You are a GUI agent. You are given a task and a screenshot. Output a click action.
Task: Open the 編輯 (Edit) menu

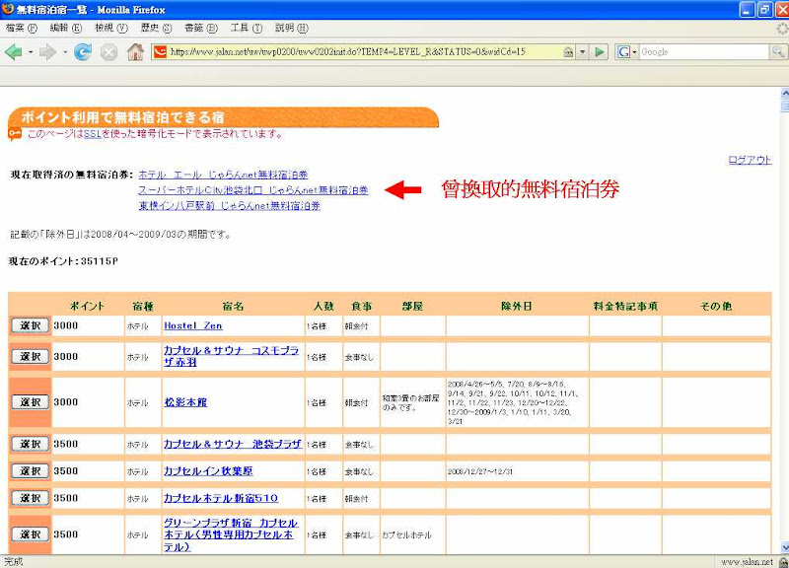(65, 28)
